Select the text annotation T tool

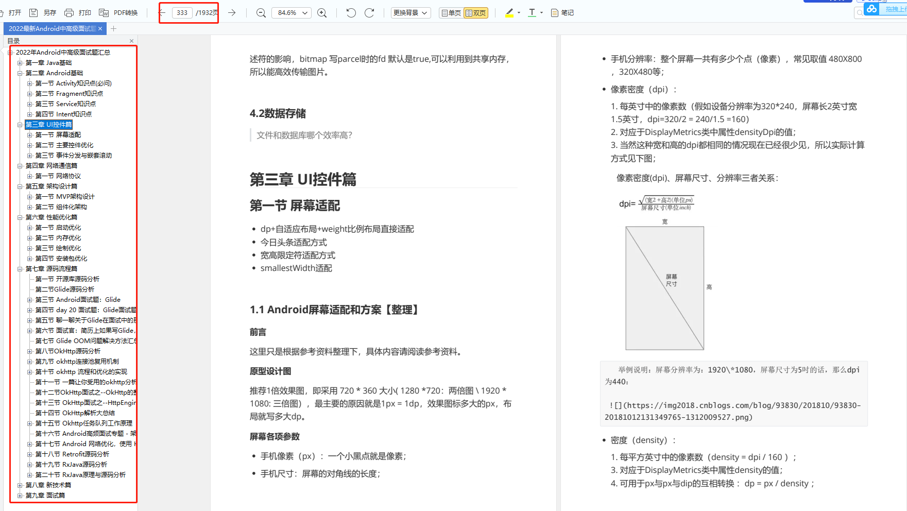531,12
